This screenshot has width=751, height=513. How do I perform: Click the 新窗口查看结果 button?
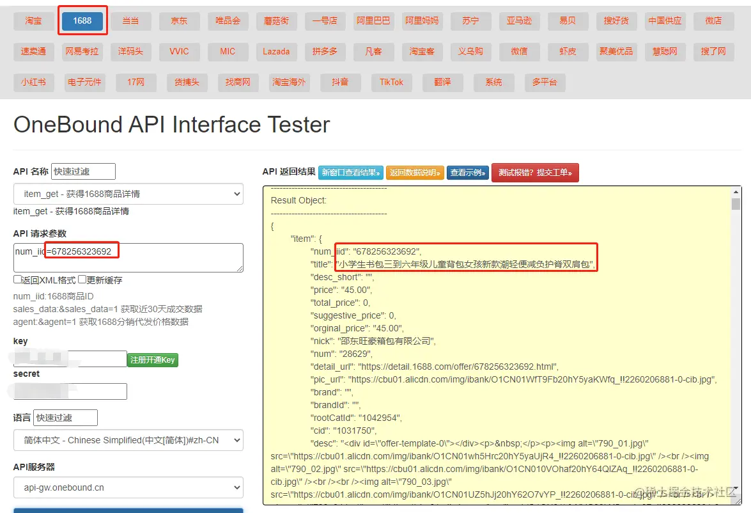click(x=350, y=173)
